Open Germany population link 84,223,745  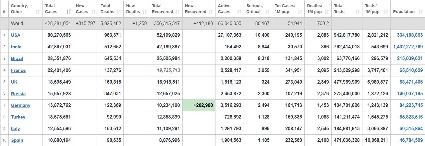(x=411, y=105)
